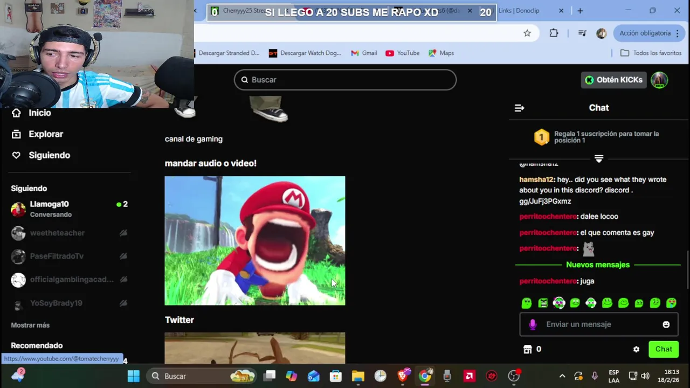This screenshot has height=388, width=690.
Task: Collapse the chat panel with the arrow icon
Action: pyautogui.click(x=519, y=108)
